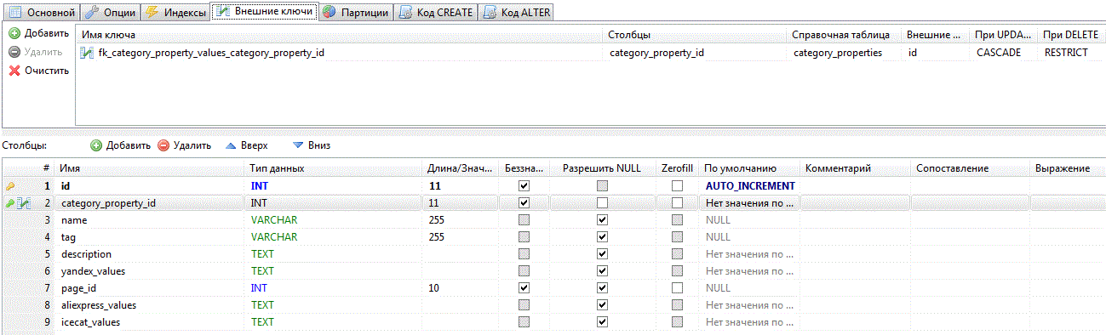Show the Код ALTER tab

516,12
